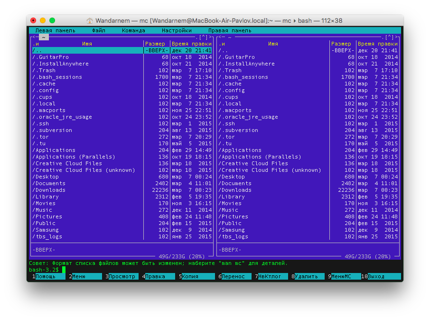Open the Левая панель menu
The image size is (430, 320).
pyautogui.click(x=55, y=30)
